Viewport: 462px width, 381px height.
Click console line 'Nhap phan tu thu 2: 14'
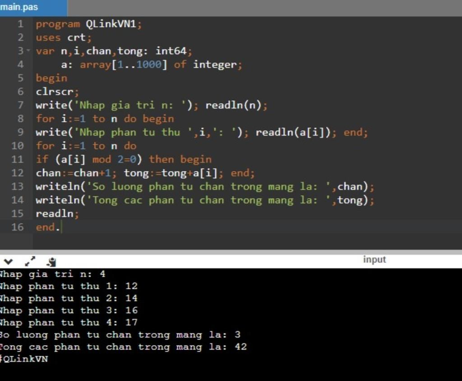[x=69, y=298]
